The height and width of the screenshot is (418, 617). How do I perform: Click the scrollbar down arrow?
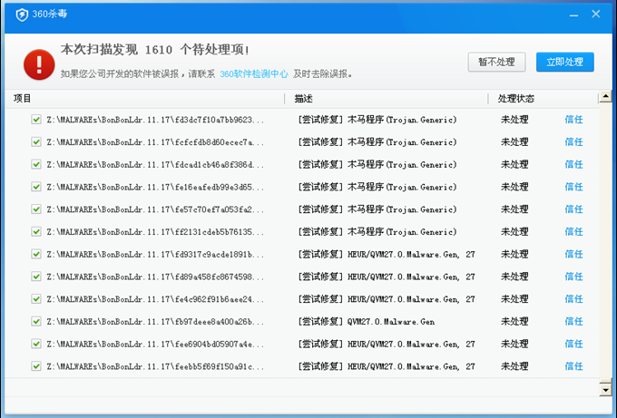pos(605,389)
